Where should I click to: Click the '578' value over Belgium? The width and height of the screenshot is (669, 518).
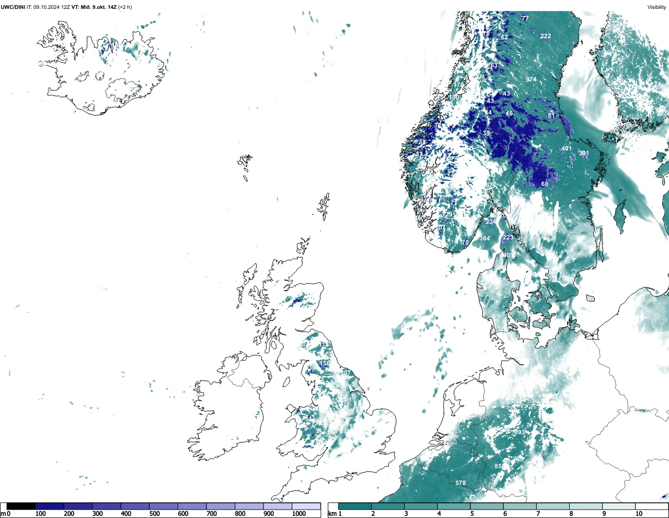click(x=460, y=483)
